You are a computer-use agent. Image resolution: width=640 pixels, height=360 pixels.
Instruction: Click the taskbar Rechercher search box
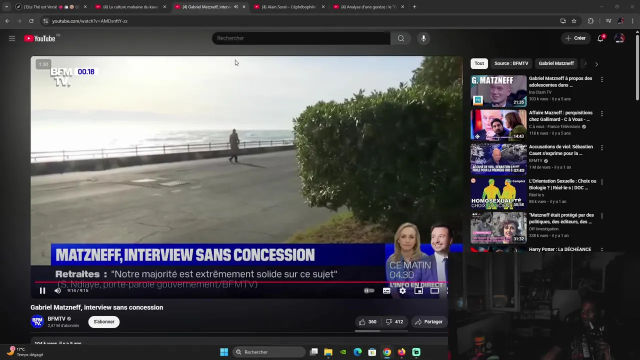(269, 352)
